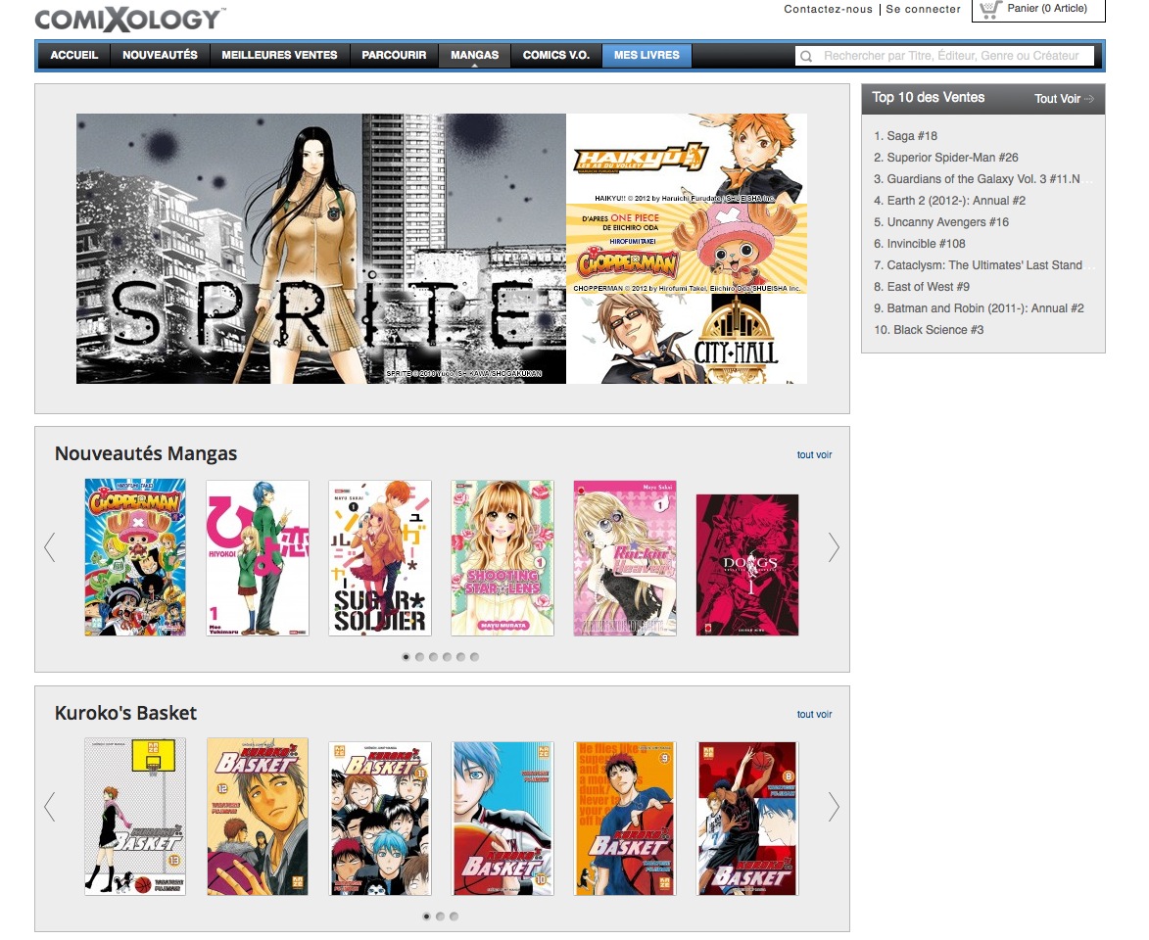Select last page dot under Kuroko's Basket
1149x940 pixels.
pos(455,916)
